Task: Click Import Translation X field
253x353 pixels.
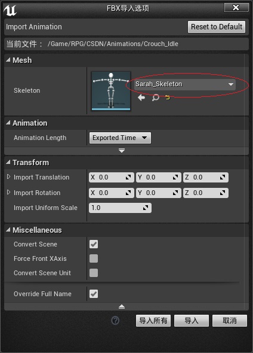Action: click(x=112, y=178)
